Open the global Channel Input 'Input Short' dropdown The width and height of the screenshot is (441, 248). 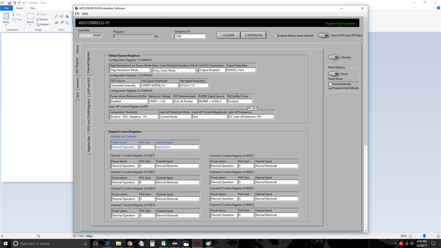tap(177, 147)
